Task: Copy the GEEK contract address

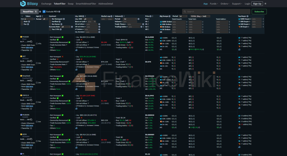Action: (31, 139)
